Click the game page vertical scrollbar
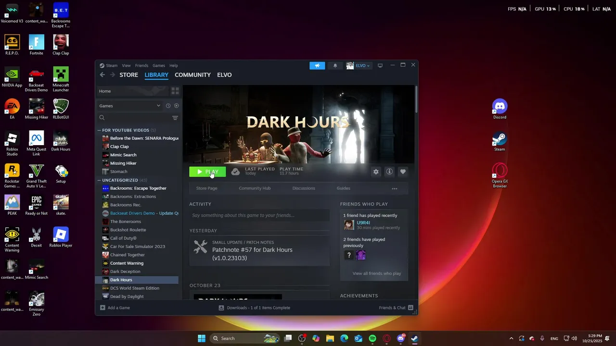The image size is (616, 346). tap(416, 99)
